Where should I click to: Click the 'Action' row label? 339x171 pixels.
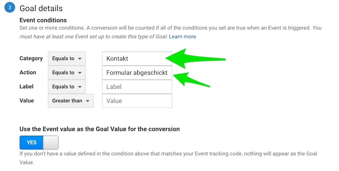(x=28, y=73)
